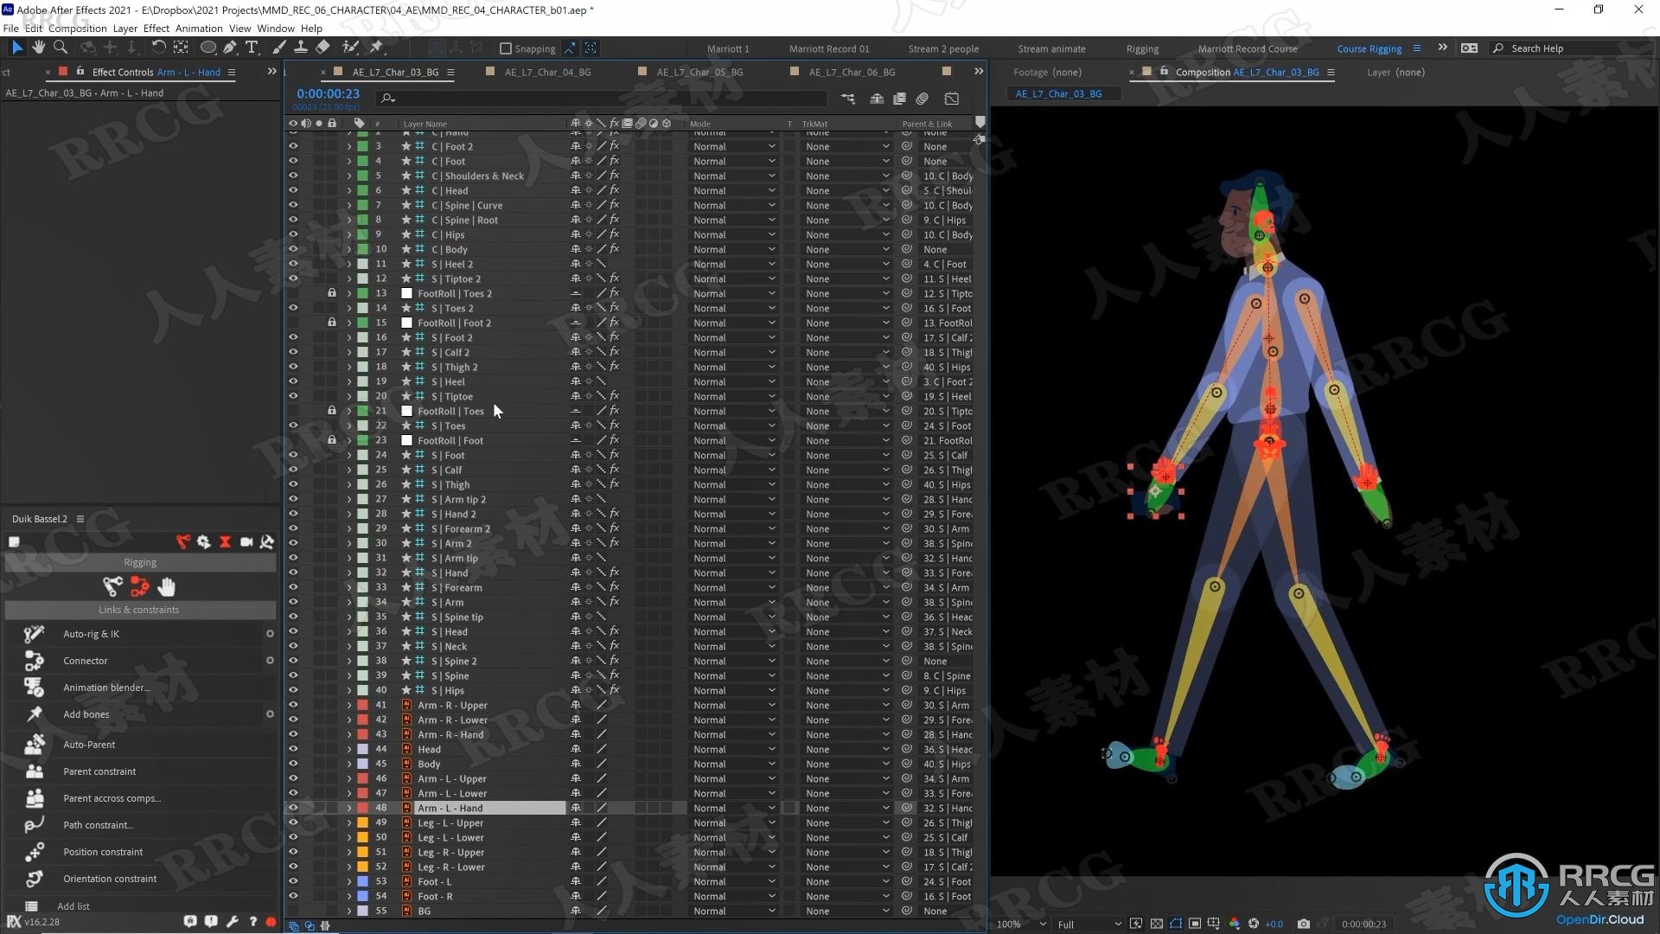Select the Connector tool icon
The image size is (1660, 934).
point(35,659)
